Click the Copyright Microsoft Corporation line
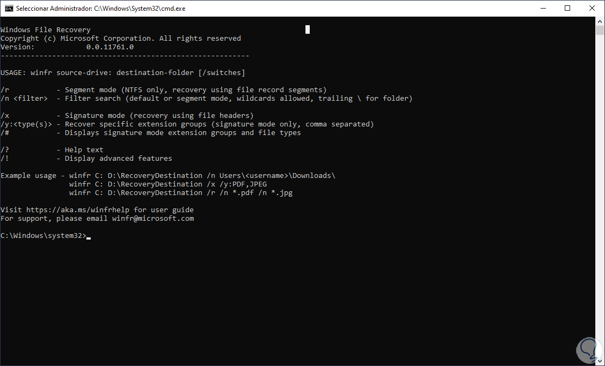Image resolution: width=605 pixels, height=366 pixels. pyautogui.click(x=121, y=38)
